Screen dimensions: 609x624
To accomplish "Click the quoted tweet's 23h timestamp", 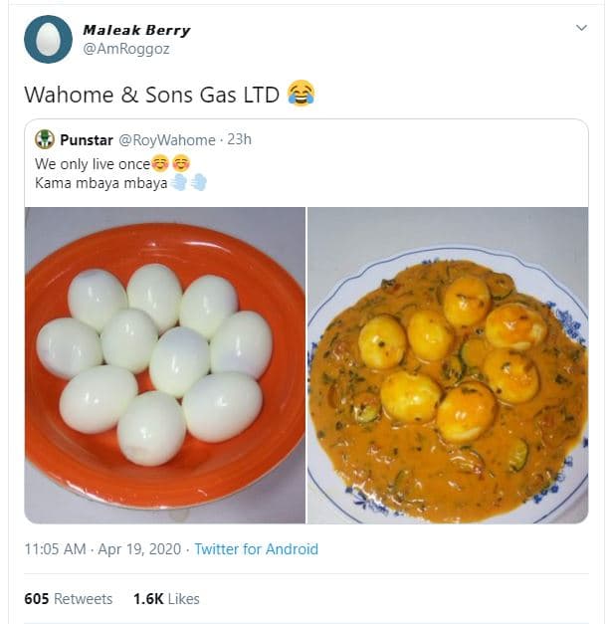I will click(x=240, y=139).
